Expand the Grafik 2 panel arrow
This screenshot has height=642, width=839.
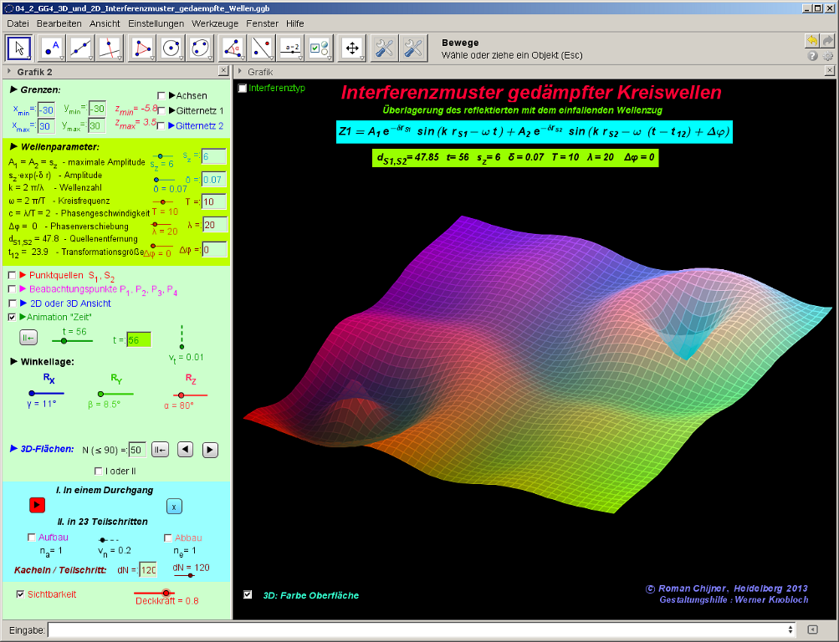[x=8, y=72]
